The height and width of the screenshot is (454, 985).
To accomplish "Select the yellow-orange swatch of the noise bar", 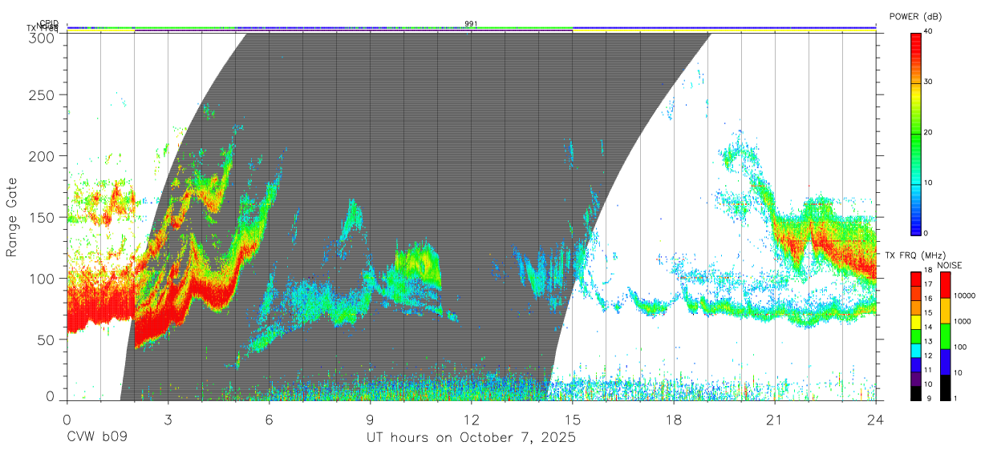I will [945, 311].
